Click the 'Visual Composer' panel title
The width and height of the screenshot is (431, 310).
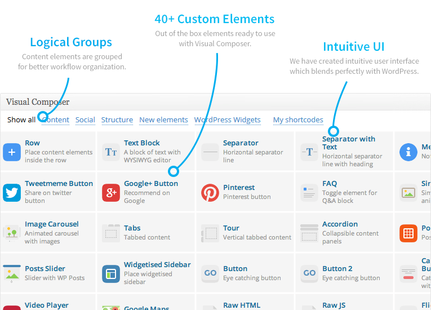click(x=38, y=102)
